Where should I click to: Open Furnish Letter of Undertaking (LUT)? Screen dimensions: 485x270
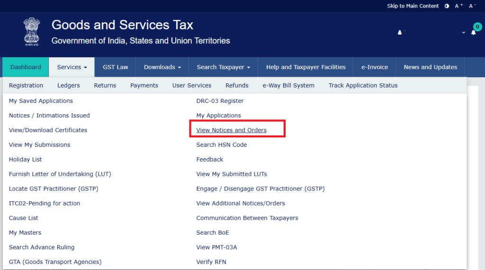pyautogui.click(x=60, y=174)
